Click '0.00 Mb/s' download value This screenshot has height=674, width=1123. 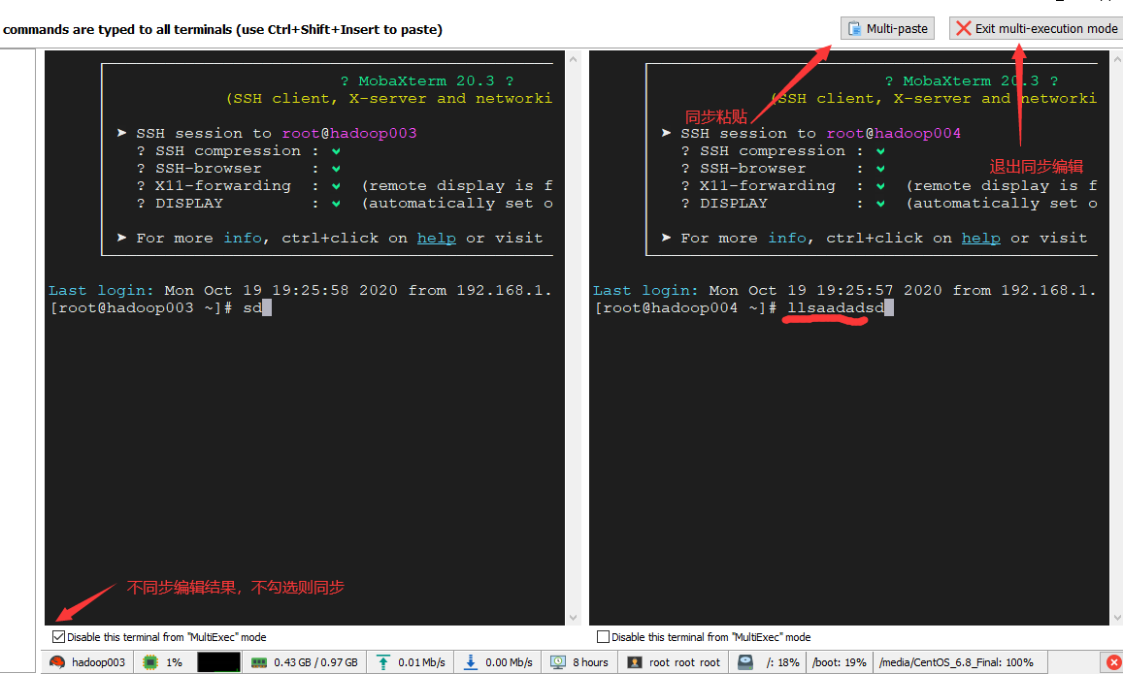[509, 662]
